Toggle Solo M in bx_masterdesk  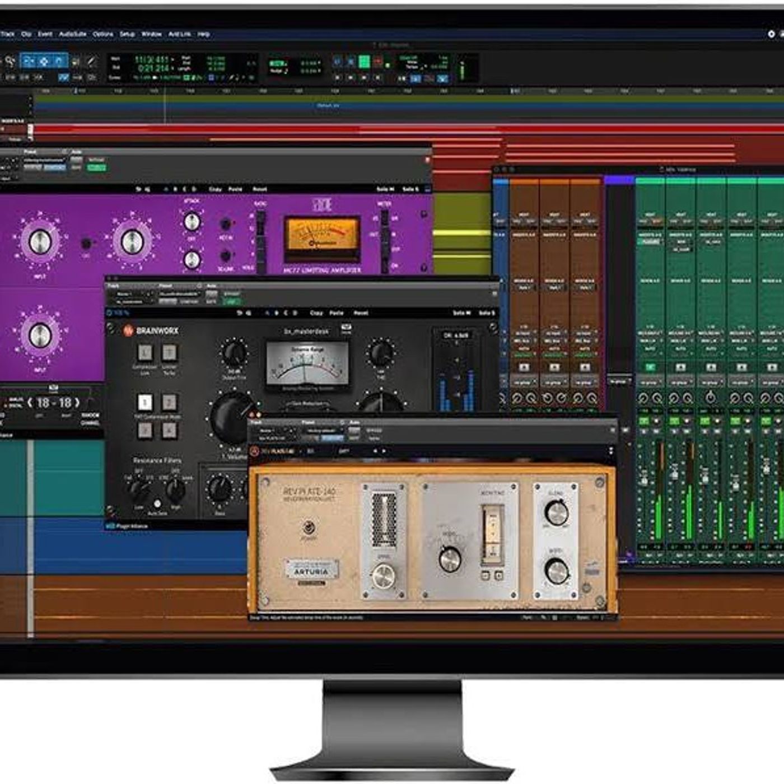click(x=462, y=313)
